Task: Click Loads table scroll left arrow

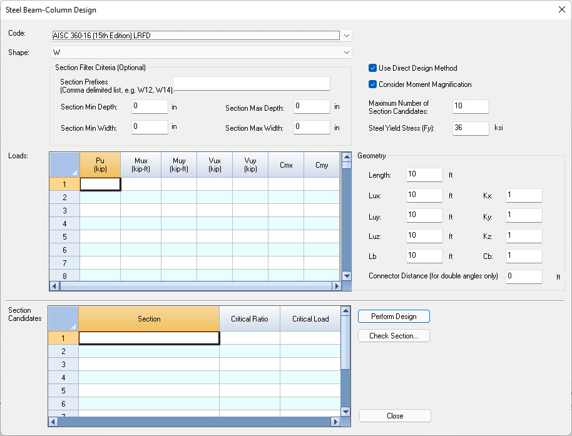Action: [54, 286]
